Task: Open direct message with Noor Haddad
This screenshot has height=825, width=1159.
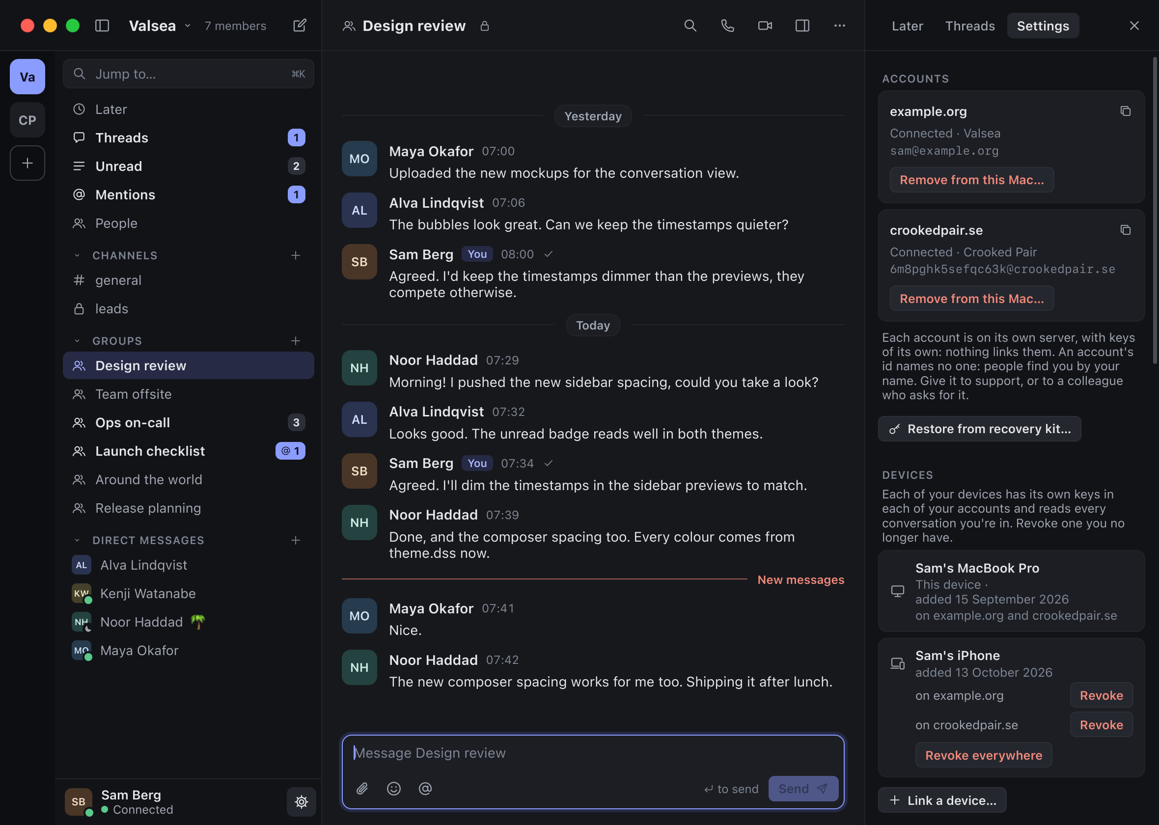Action: pos(189,622)
